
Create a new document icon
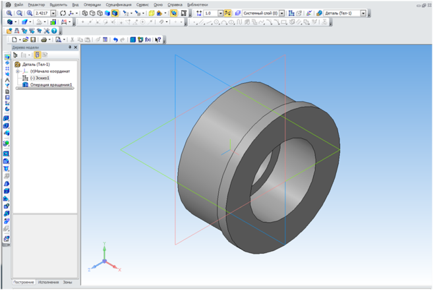tap(14, 40)
